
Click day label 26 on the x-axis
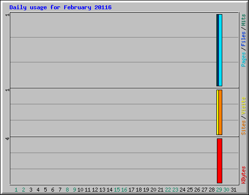point(197,190)
